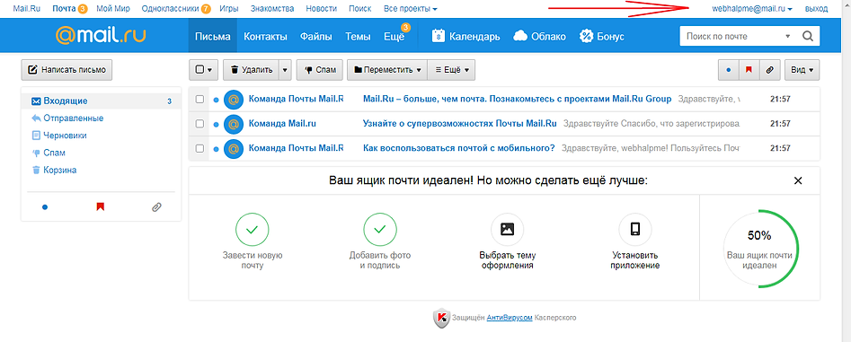Viewport: 851px width, 342px height.
Task: Click avatar of Команда Mail.ru email
Action: (234, 124)
